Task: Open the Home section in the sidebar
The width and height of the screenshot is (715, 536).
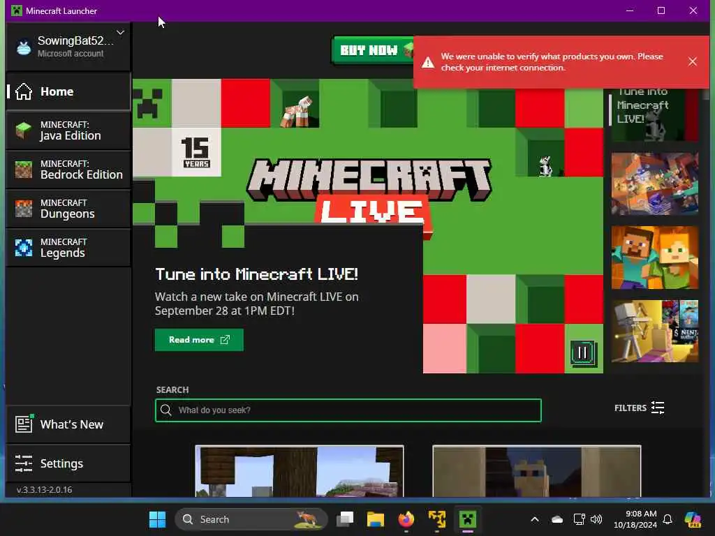Action: [68, 91]
